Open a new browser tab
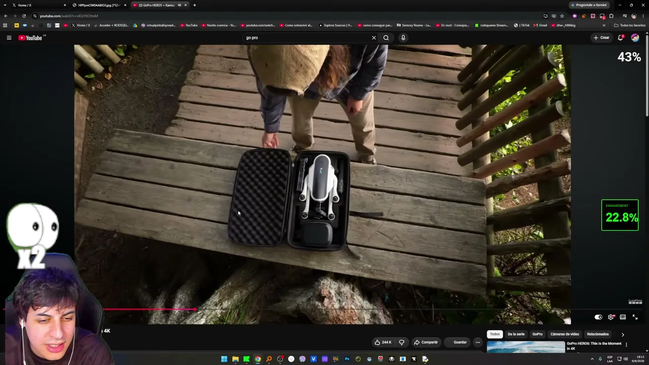This screenshot has width=649, height=365. (x=194, y=5)
